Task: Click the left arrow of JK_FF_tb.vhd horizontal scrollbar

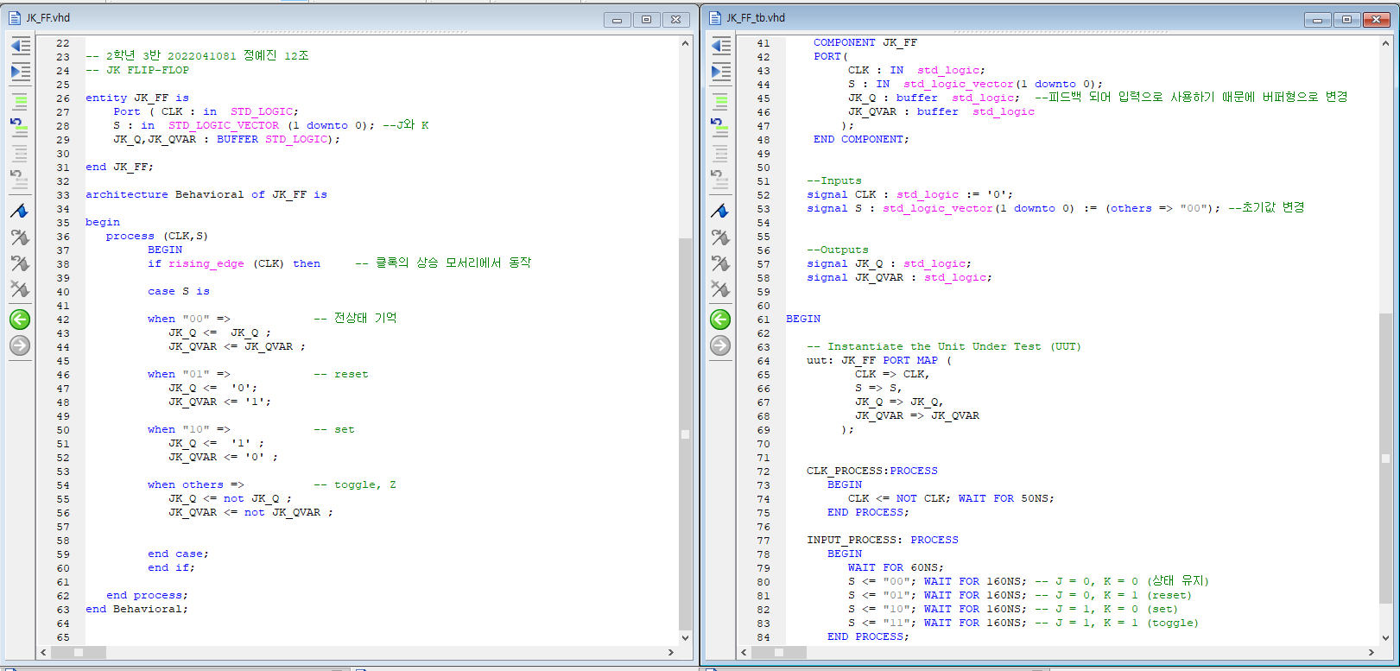Action: pos(744,653)
